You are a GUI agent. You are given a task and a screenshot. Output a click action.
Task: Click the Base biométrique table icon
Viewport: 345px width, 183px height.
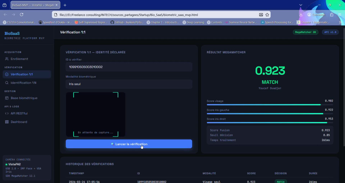coord(7,98)
